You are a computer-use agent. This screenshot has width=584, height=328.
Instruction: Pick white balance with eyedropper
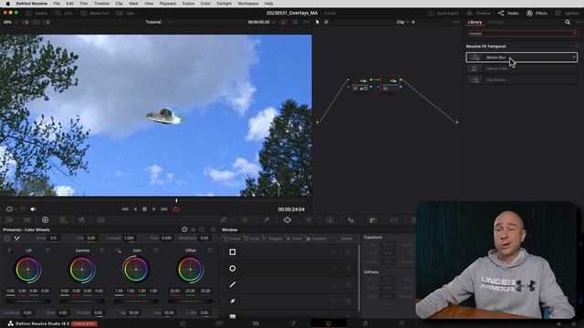[16, 238]
